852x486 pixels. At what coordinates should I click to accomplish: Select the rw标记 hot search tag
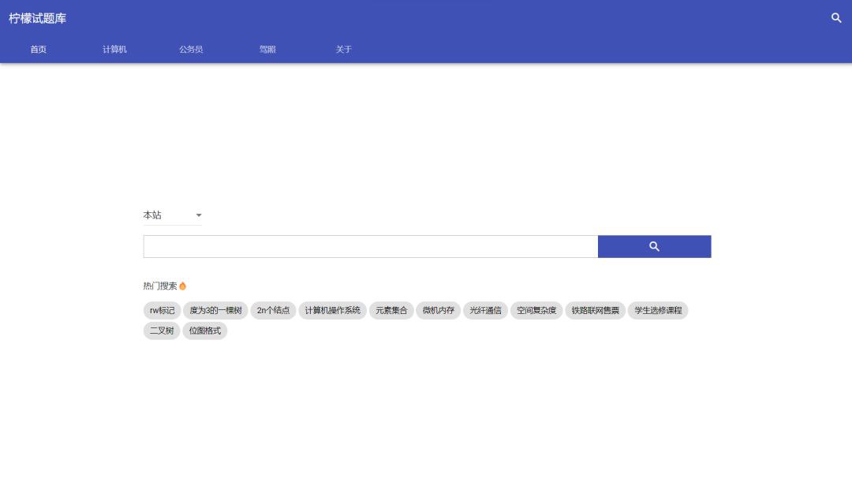[162, 310]
